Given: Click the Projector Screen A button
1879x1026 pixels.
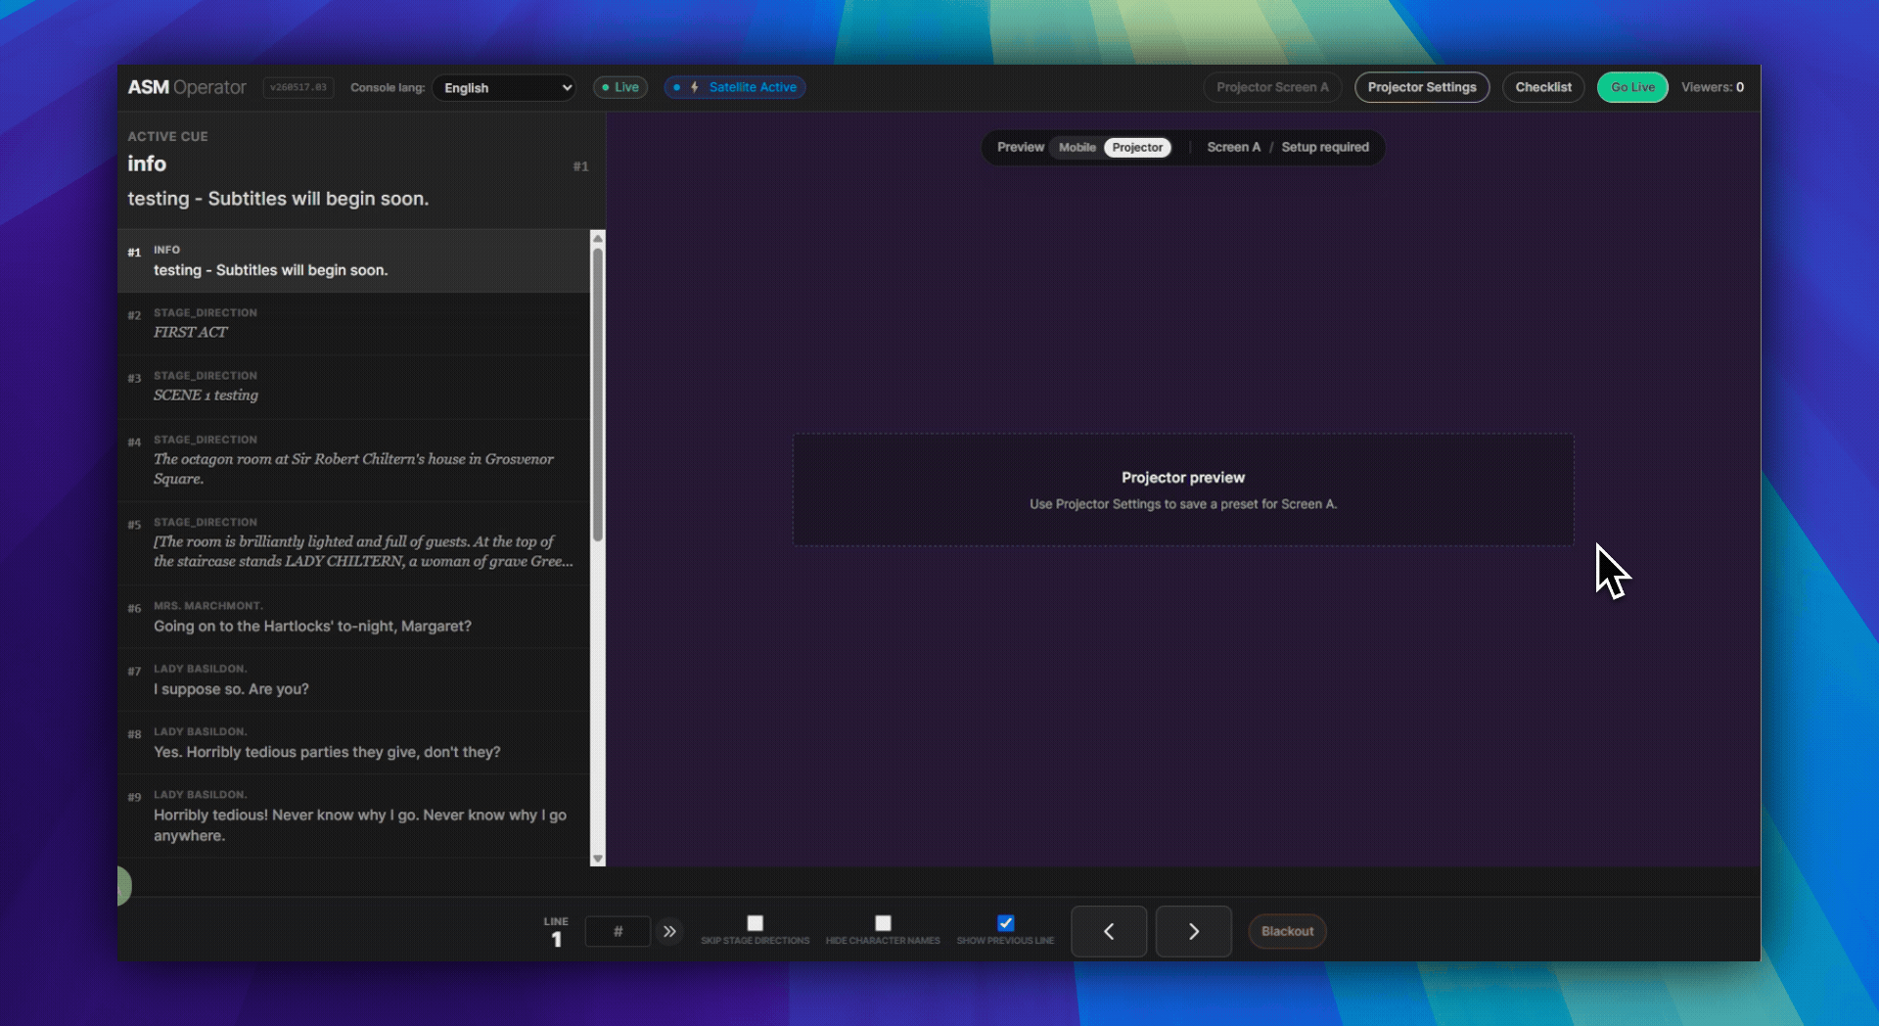Looking at the screenshot, I should coord(1272,87).
